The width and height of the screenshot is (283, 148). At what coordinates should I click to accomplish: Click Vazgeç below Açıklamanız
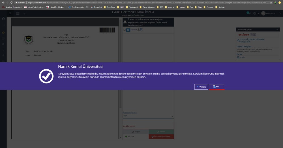pos(136,132)
